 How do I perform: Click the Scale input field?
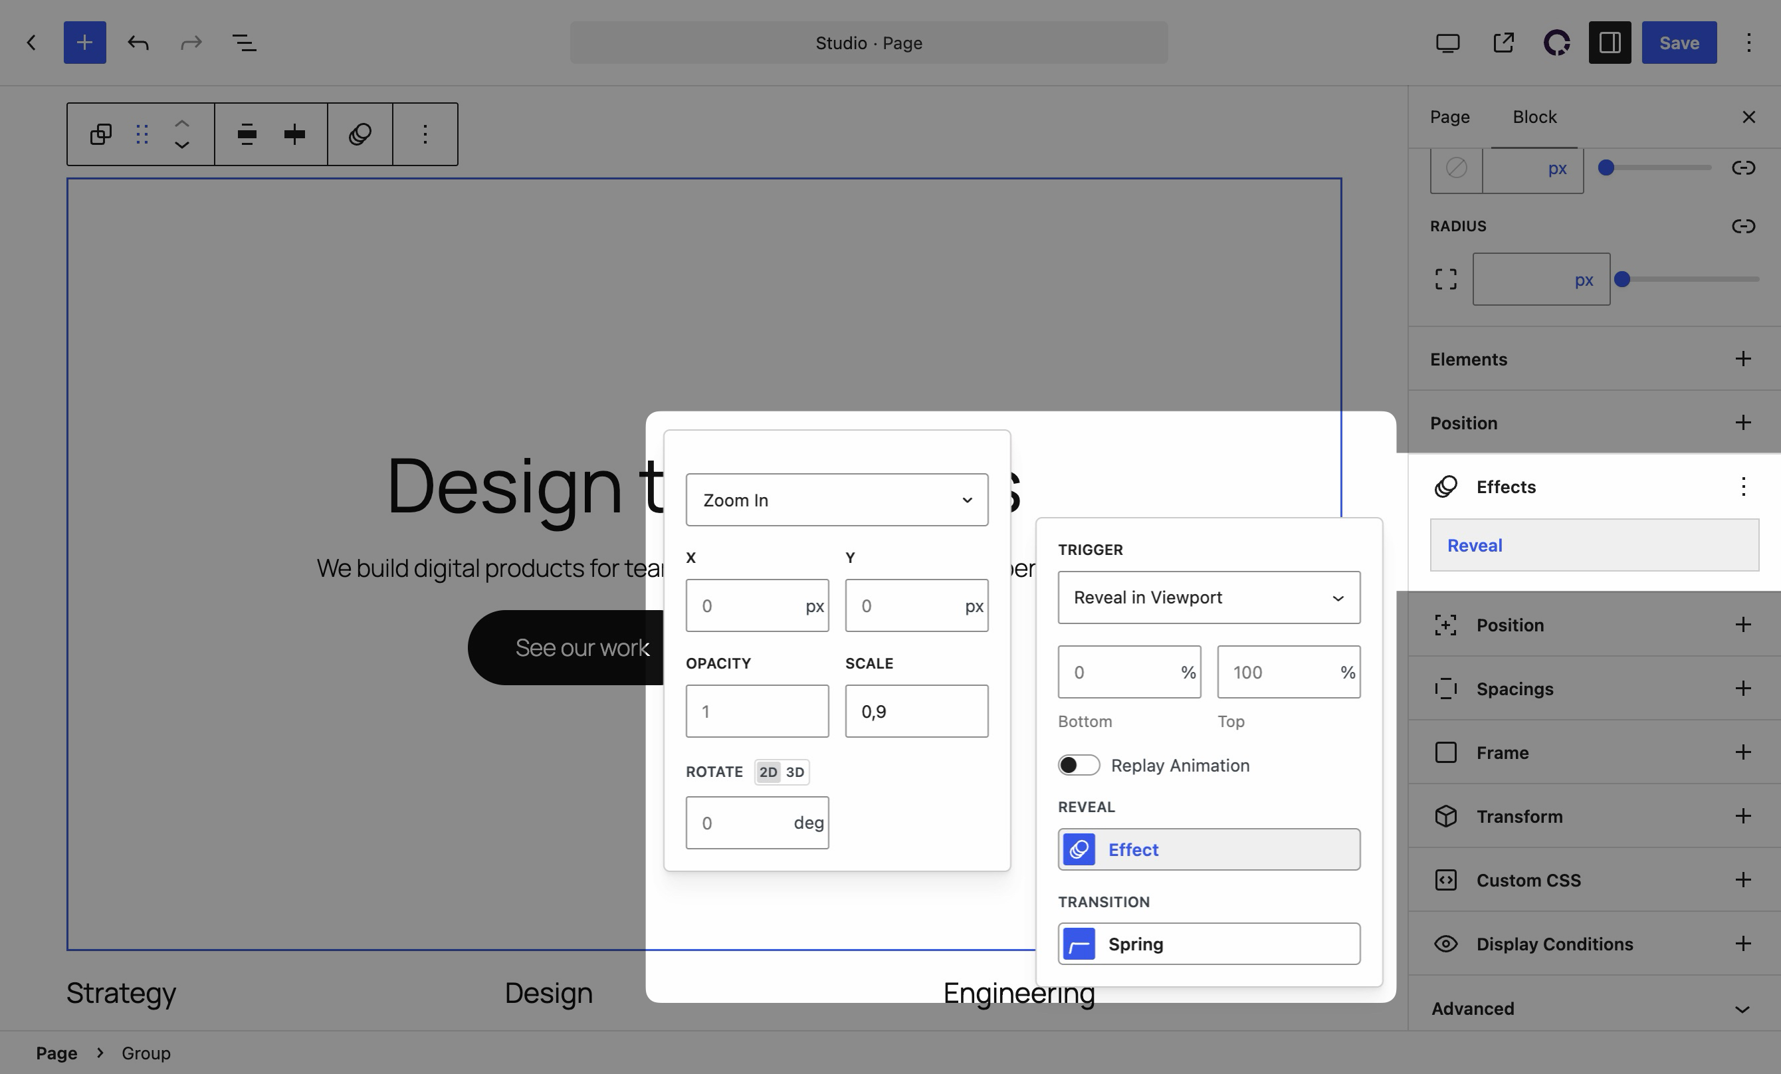(x=916, y=711)
